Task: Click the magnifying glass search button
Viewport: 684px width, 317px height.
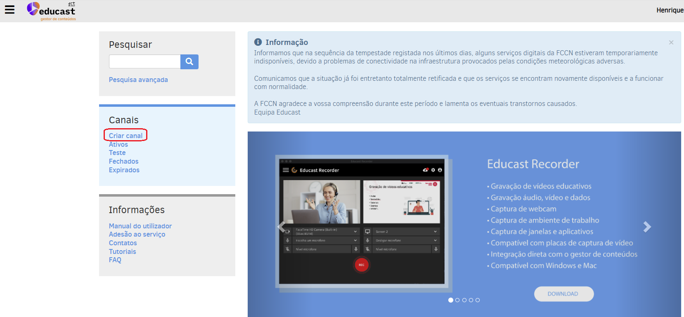Action: pos(189,62)
